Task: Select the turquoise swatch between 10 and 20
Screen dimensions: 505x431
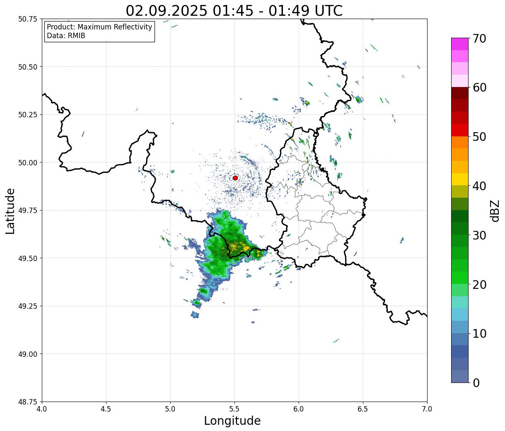Action: point(460,302)
